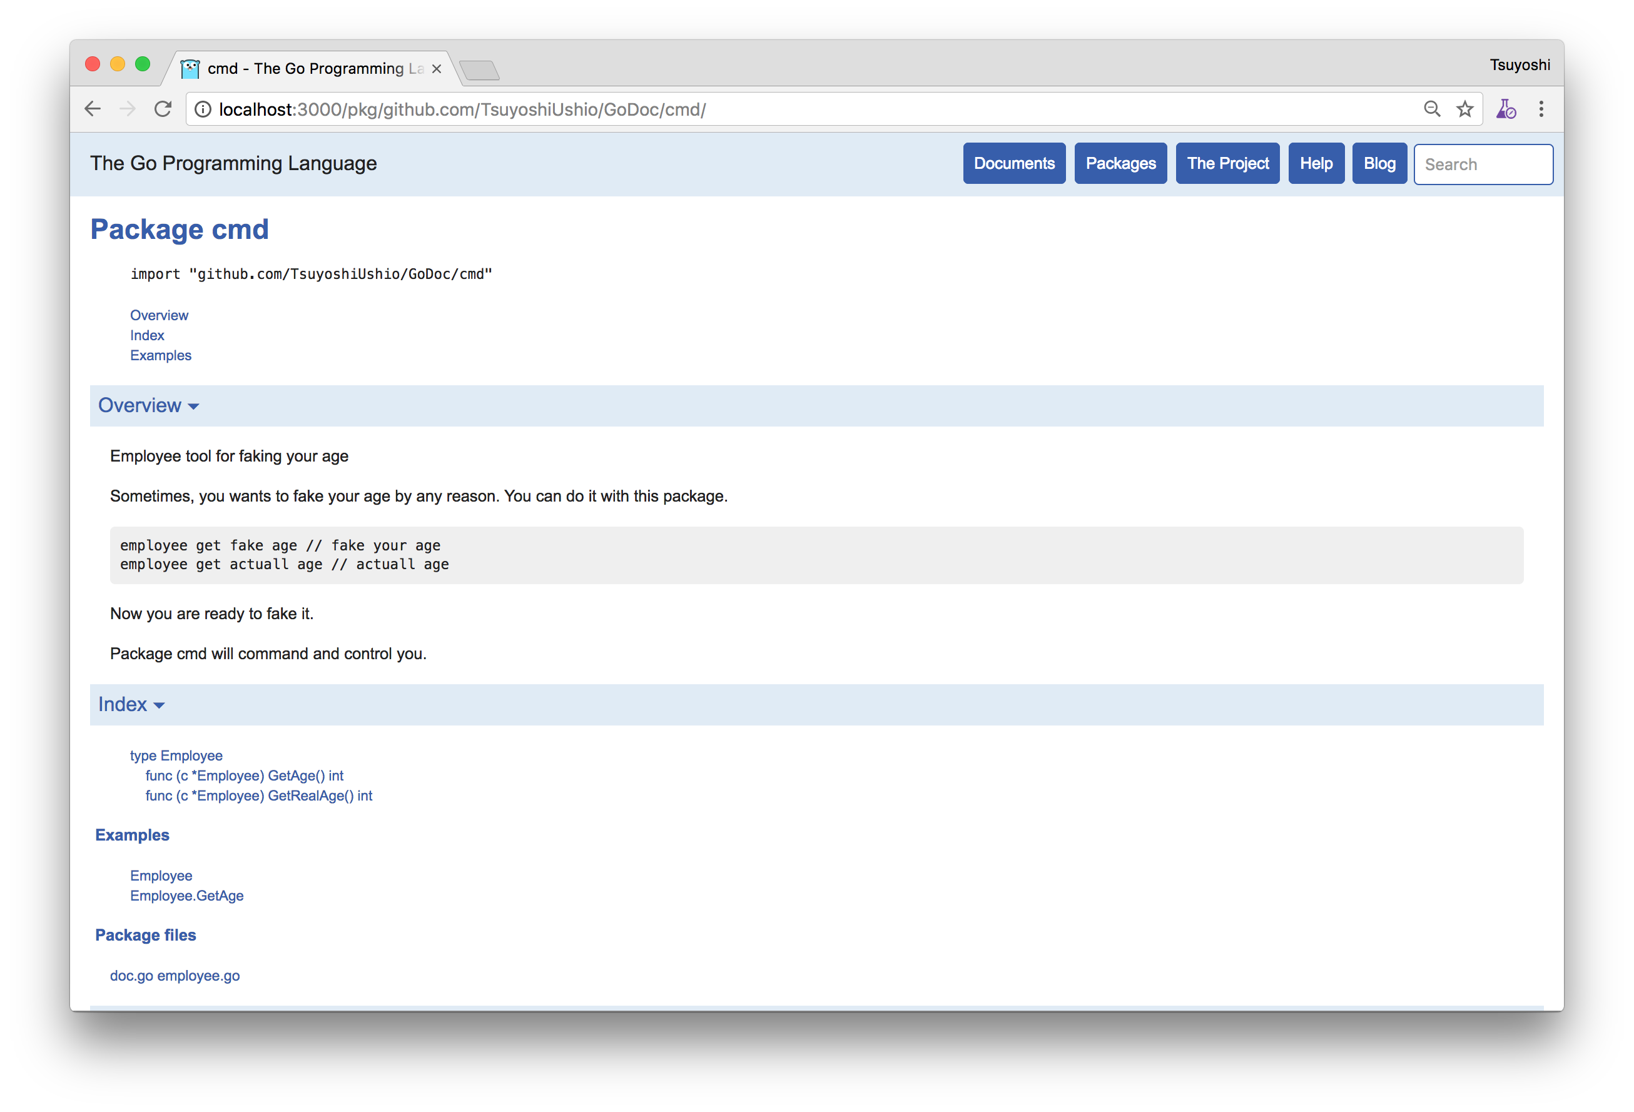1634x1112 pixels.
Task: Expand the Employee example entry
Action: coord(161,875)
